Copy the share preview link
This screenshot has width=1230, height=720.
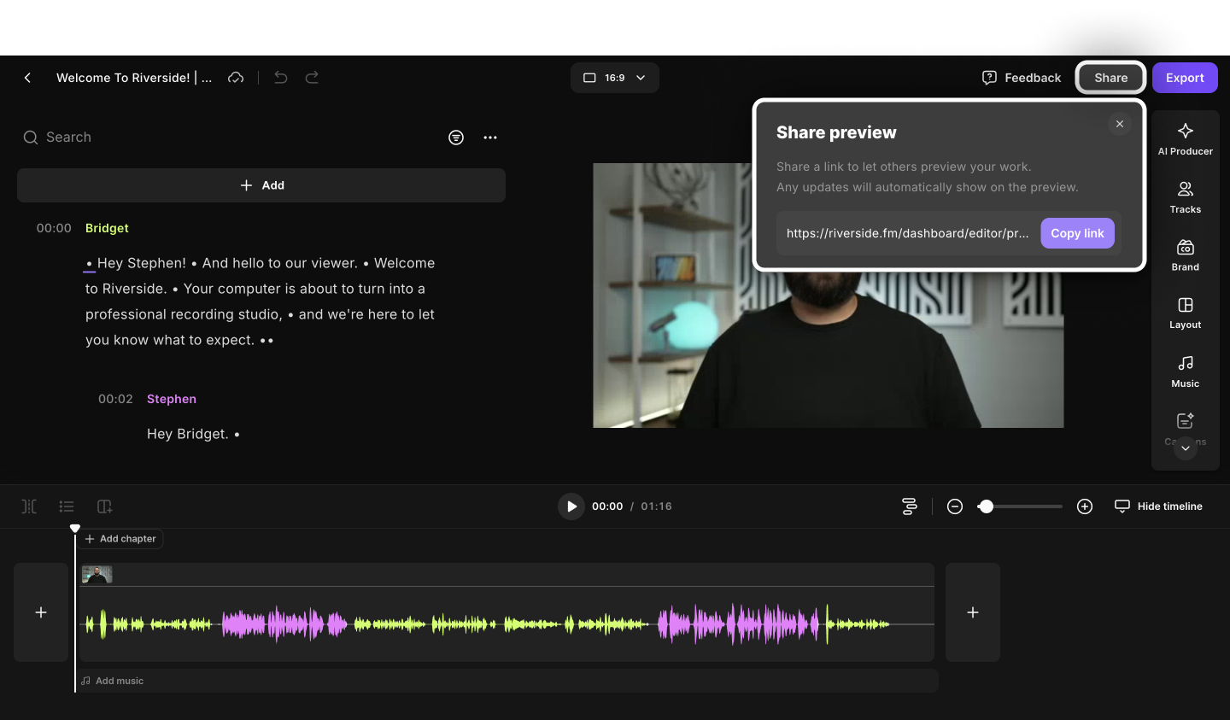click(x=1077, y=233)
